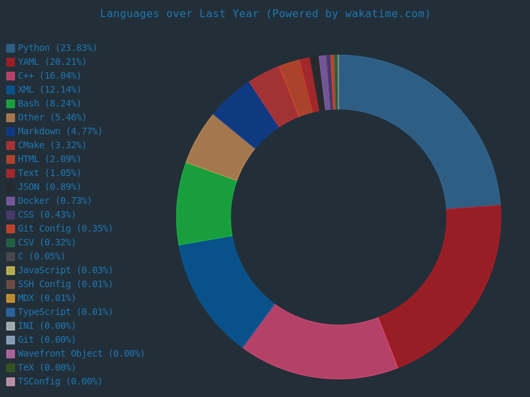Toggle the XML (12.14%) legend label
Screen dimensions: 530x397
click(49, 90)
